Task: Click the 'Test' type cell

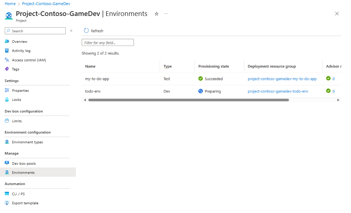Action: click(x=167, y=79)
